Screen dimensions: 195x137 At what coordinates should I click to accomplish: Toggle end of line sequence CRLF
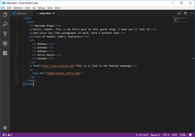click(x=174, y=135)
